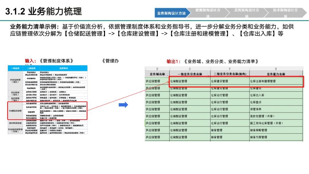
Task: Open the 一级业务分类名称 column filter dropdown
Action: coord(208,76)
